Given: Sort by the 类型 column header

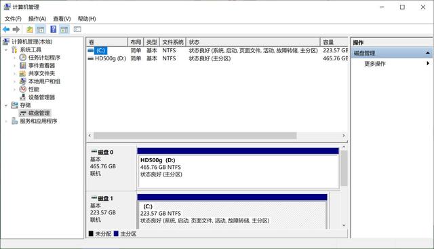Looking at the screenshot, I should [x=152, y=42].
